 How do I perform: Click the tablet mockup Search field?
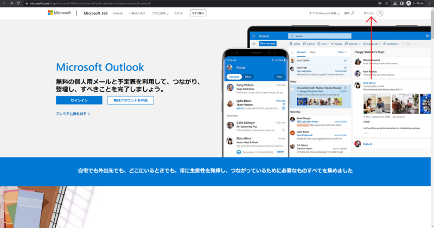320,36
